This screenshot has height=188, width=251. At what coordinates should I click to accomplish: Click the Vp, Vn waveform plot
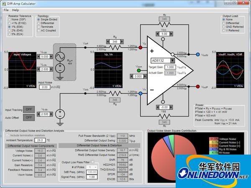pyautogui.click(x=108, y=70)
